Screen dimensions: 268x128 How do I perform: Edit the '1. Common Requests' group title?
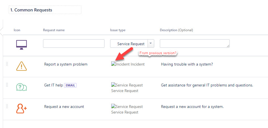[45, 10]
